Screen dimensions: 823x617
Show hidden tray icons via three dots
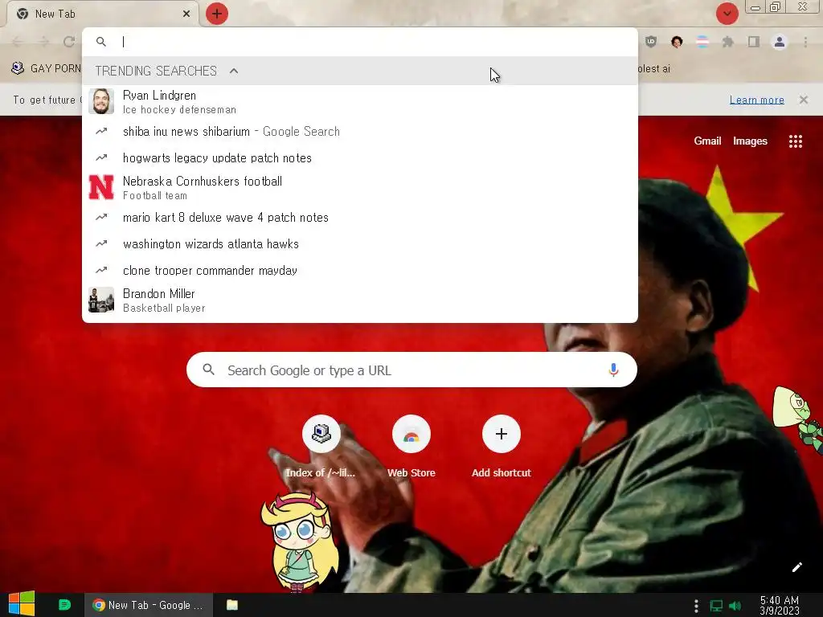click(x=696, y=606)
